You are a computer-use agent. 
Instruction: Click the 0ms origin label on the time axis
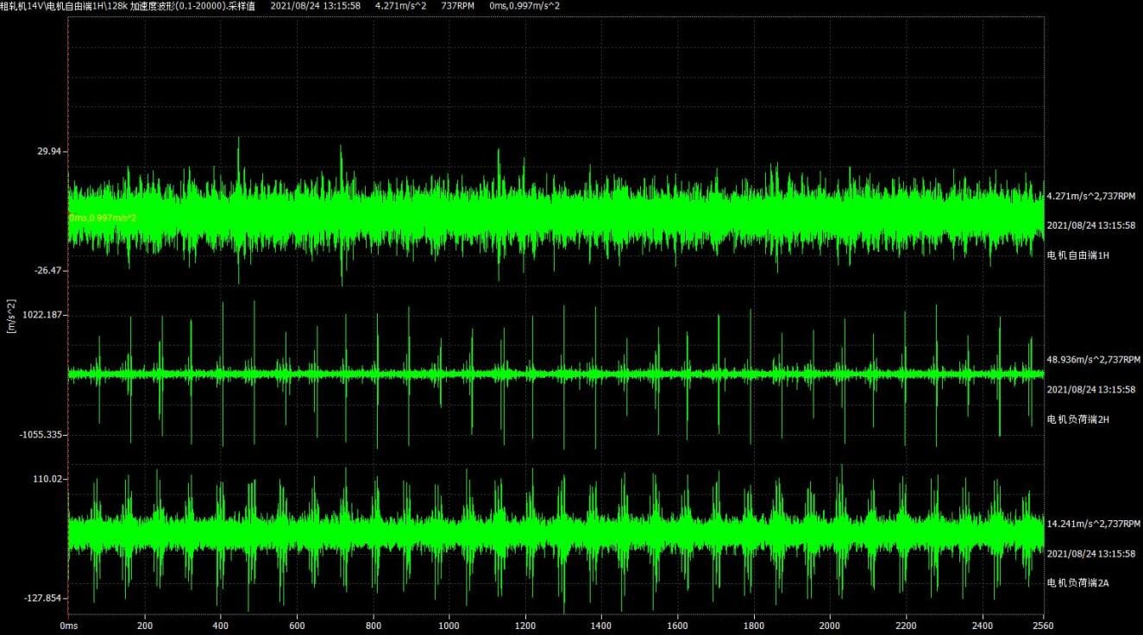(x=69, y=626)
